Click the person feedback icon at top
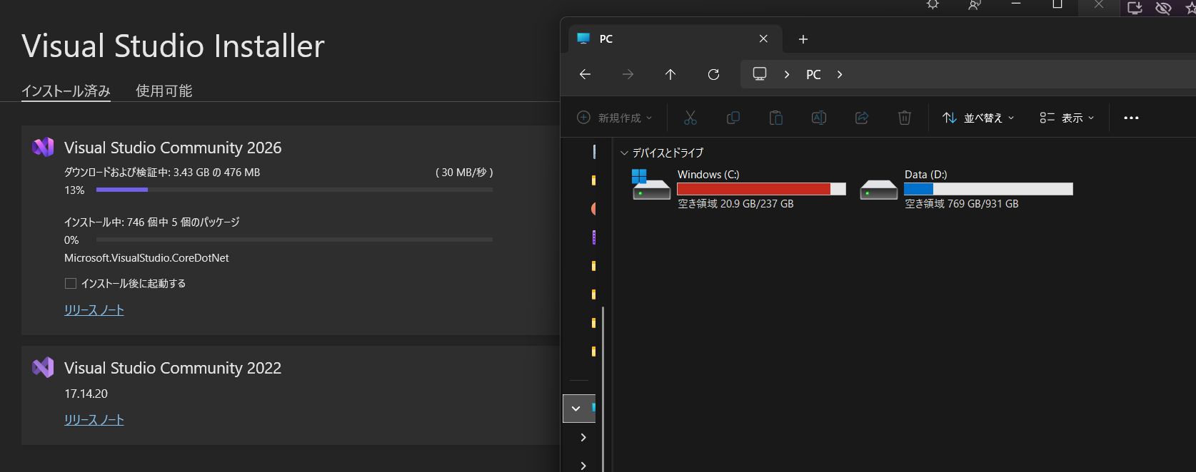1196x472 pixels. (974, 5)
